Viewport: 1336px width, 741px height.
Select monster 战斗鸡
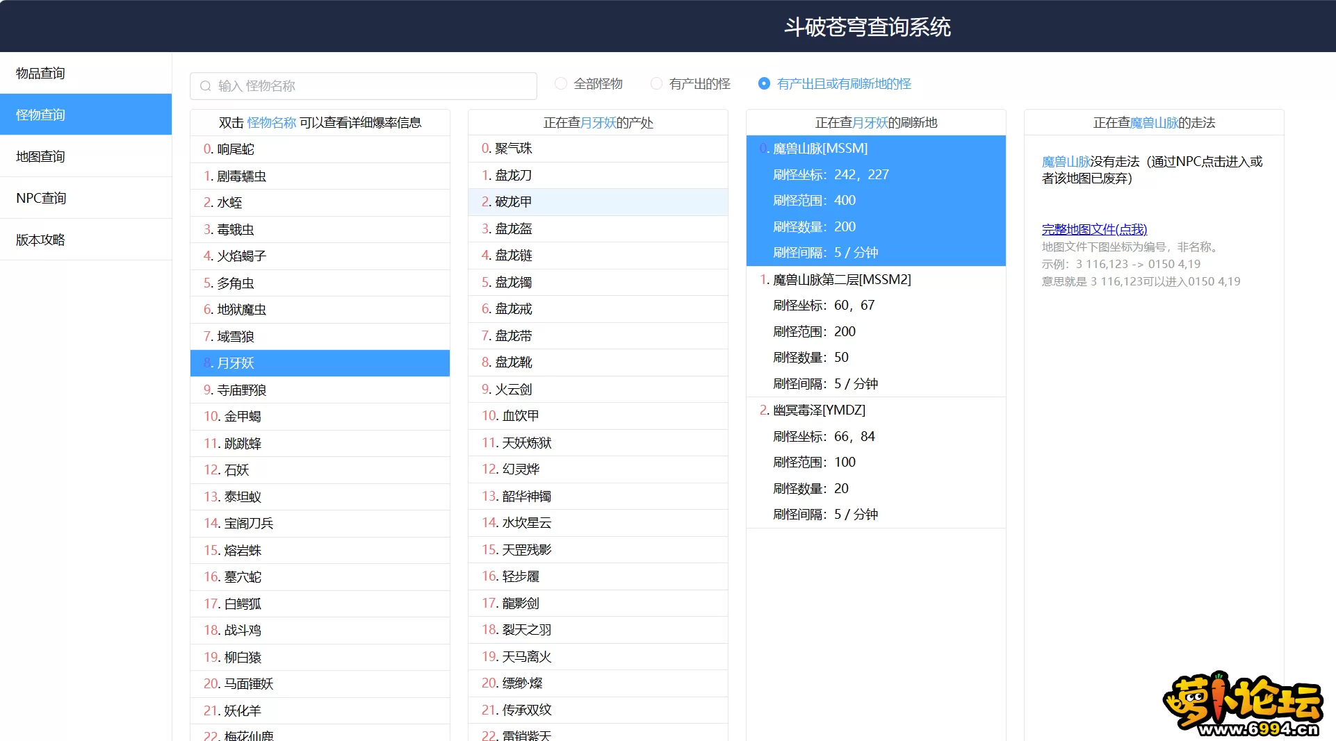pos(320,631)
